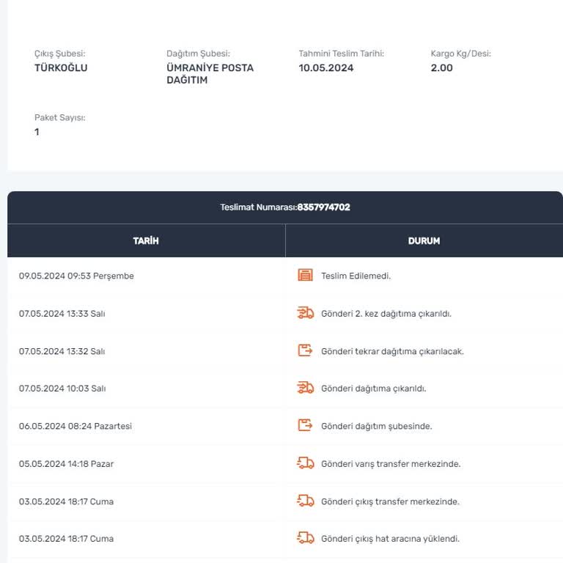Select the delivery number 8357974702
Image resolution: width=563 pixels, height=563 pixels.
click(x=323, y=207)
